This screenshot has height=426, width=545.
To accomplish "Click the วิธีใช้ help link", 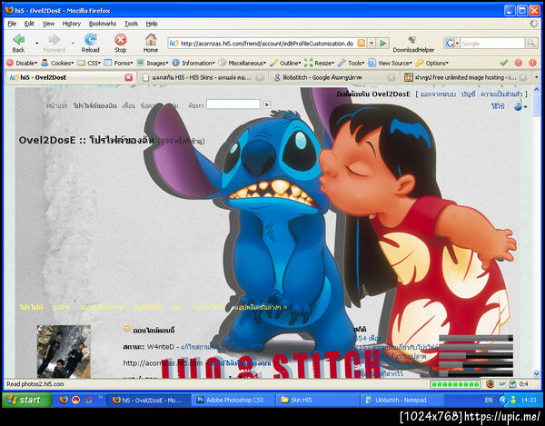I will (498, 106).
